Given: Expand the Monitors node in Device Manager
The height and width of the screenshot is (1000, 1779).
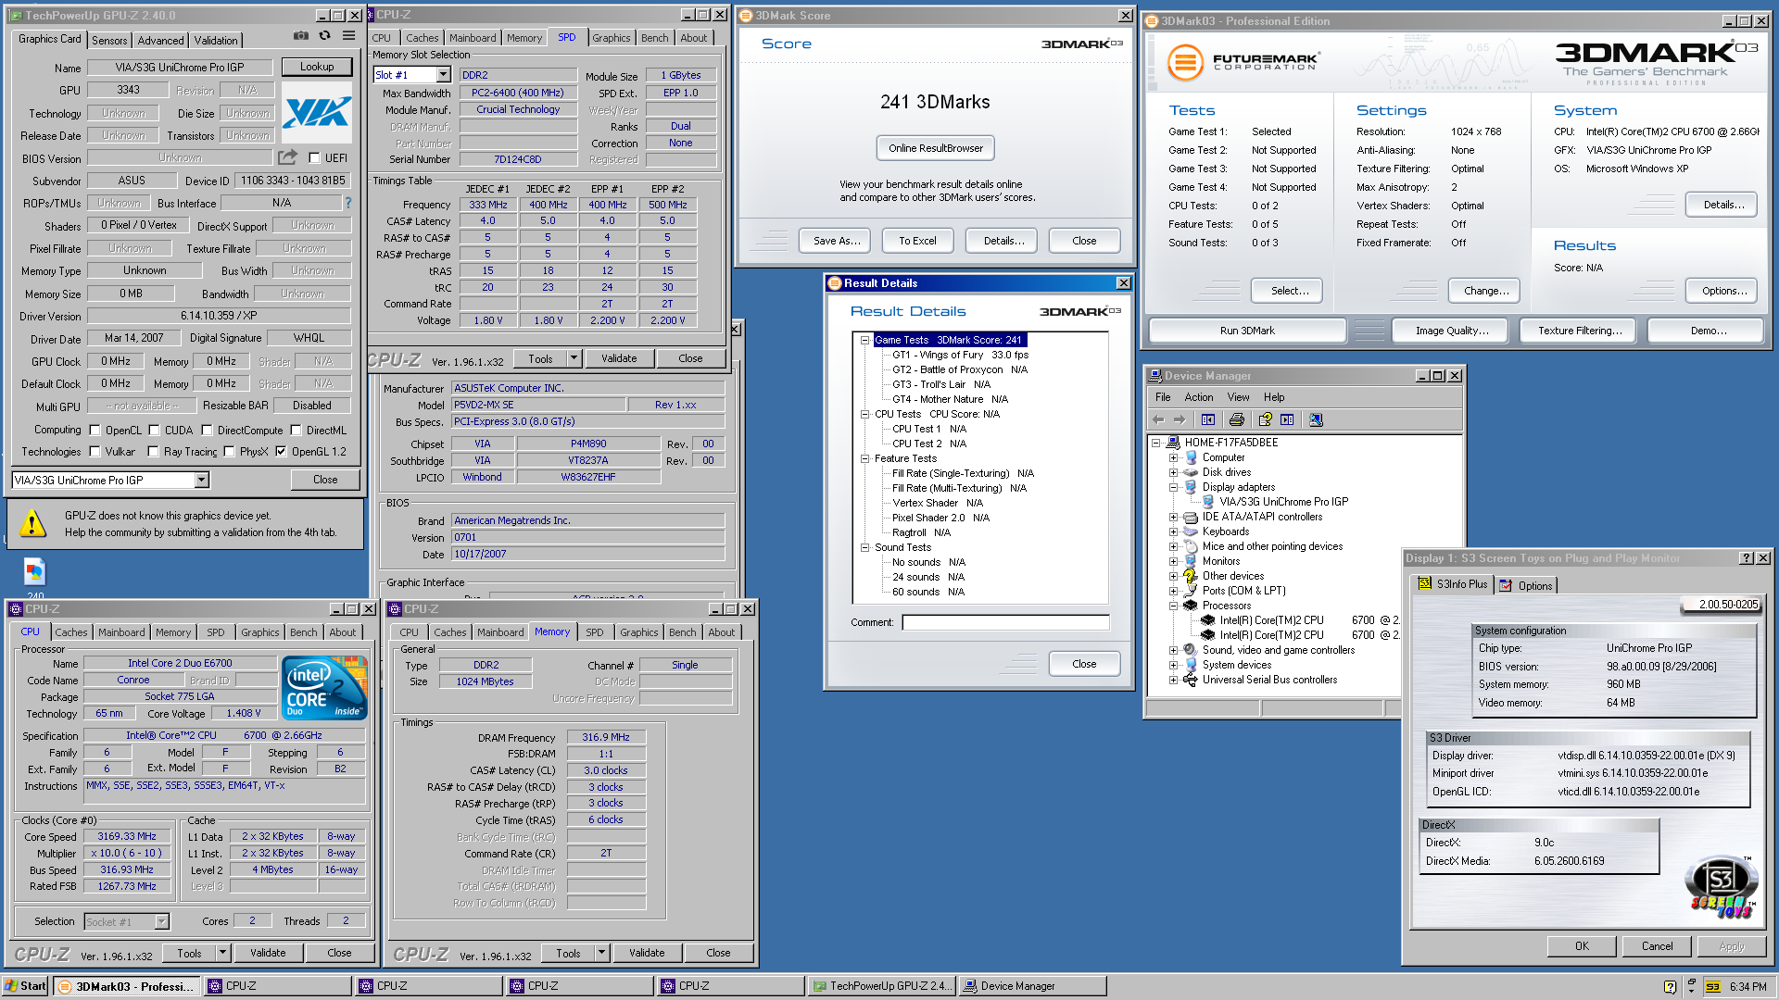Looking at the screenshot, I should (1173, 561).
